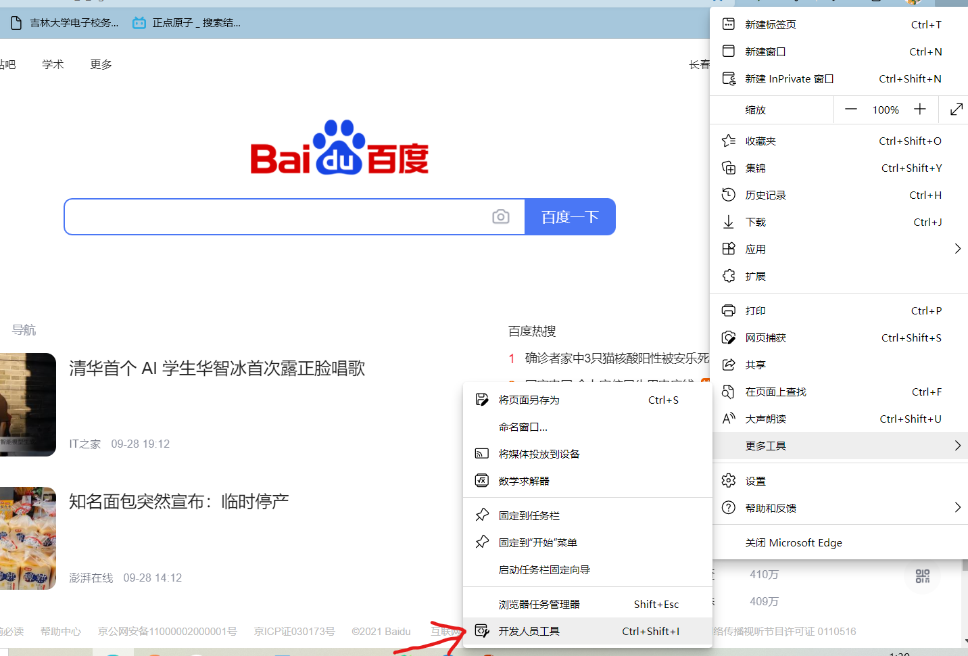Open the 学术 link in Baidu nav
Viewport: 968px width, 656px height.
pos(53,64)
